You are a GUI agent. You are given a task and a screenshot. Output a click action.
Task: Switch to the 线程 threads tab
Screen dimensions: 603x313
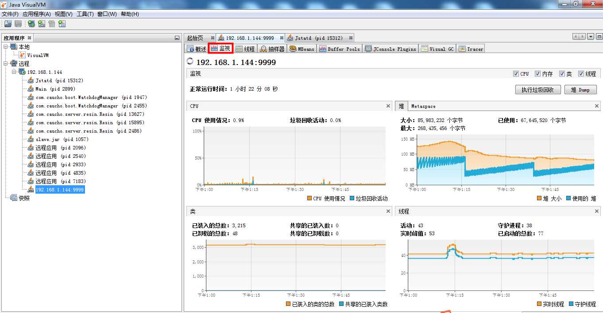click(x=245, y=49)
